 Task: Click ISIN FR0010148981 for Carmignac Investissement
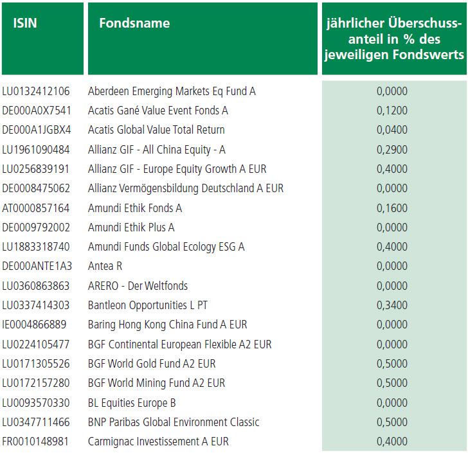[x=36, y=442]
